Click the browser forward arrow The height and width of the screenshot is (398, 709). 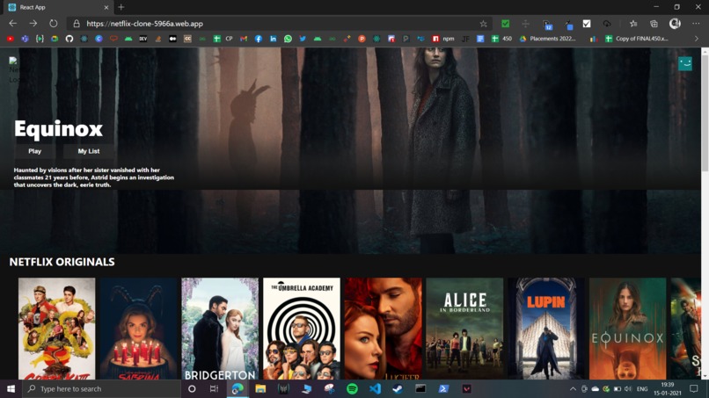[x=33, y=24]
